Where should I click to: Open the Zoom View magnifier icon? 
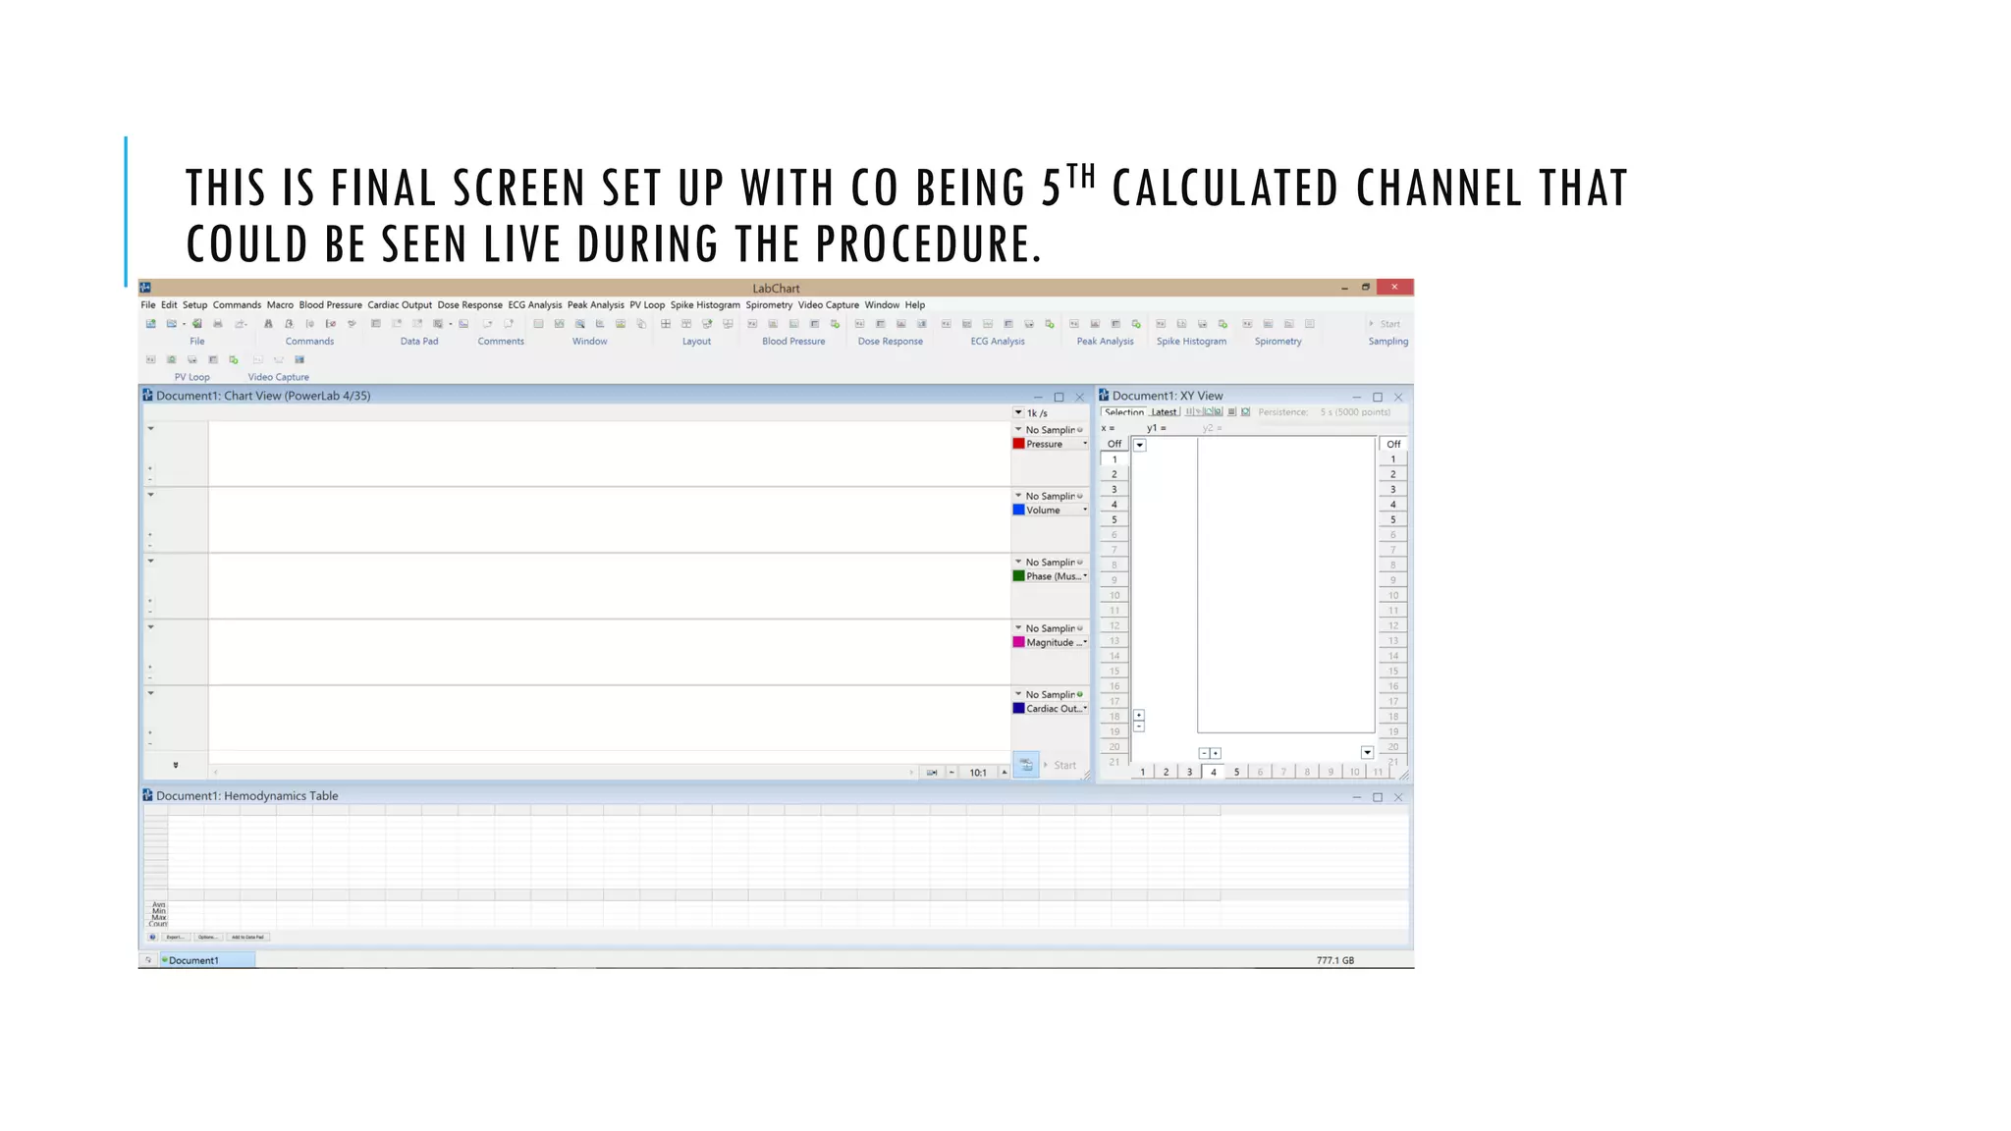pos(580,324)
